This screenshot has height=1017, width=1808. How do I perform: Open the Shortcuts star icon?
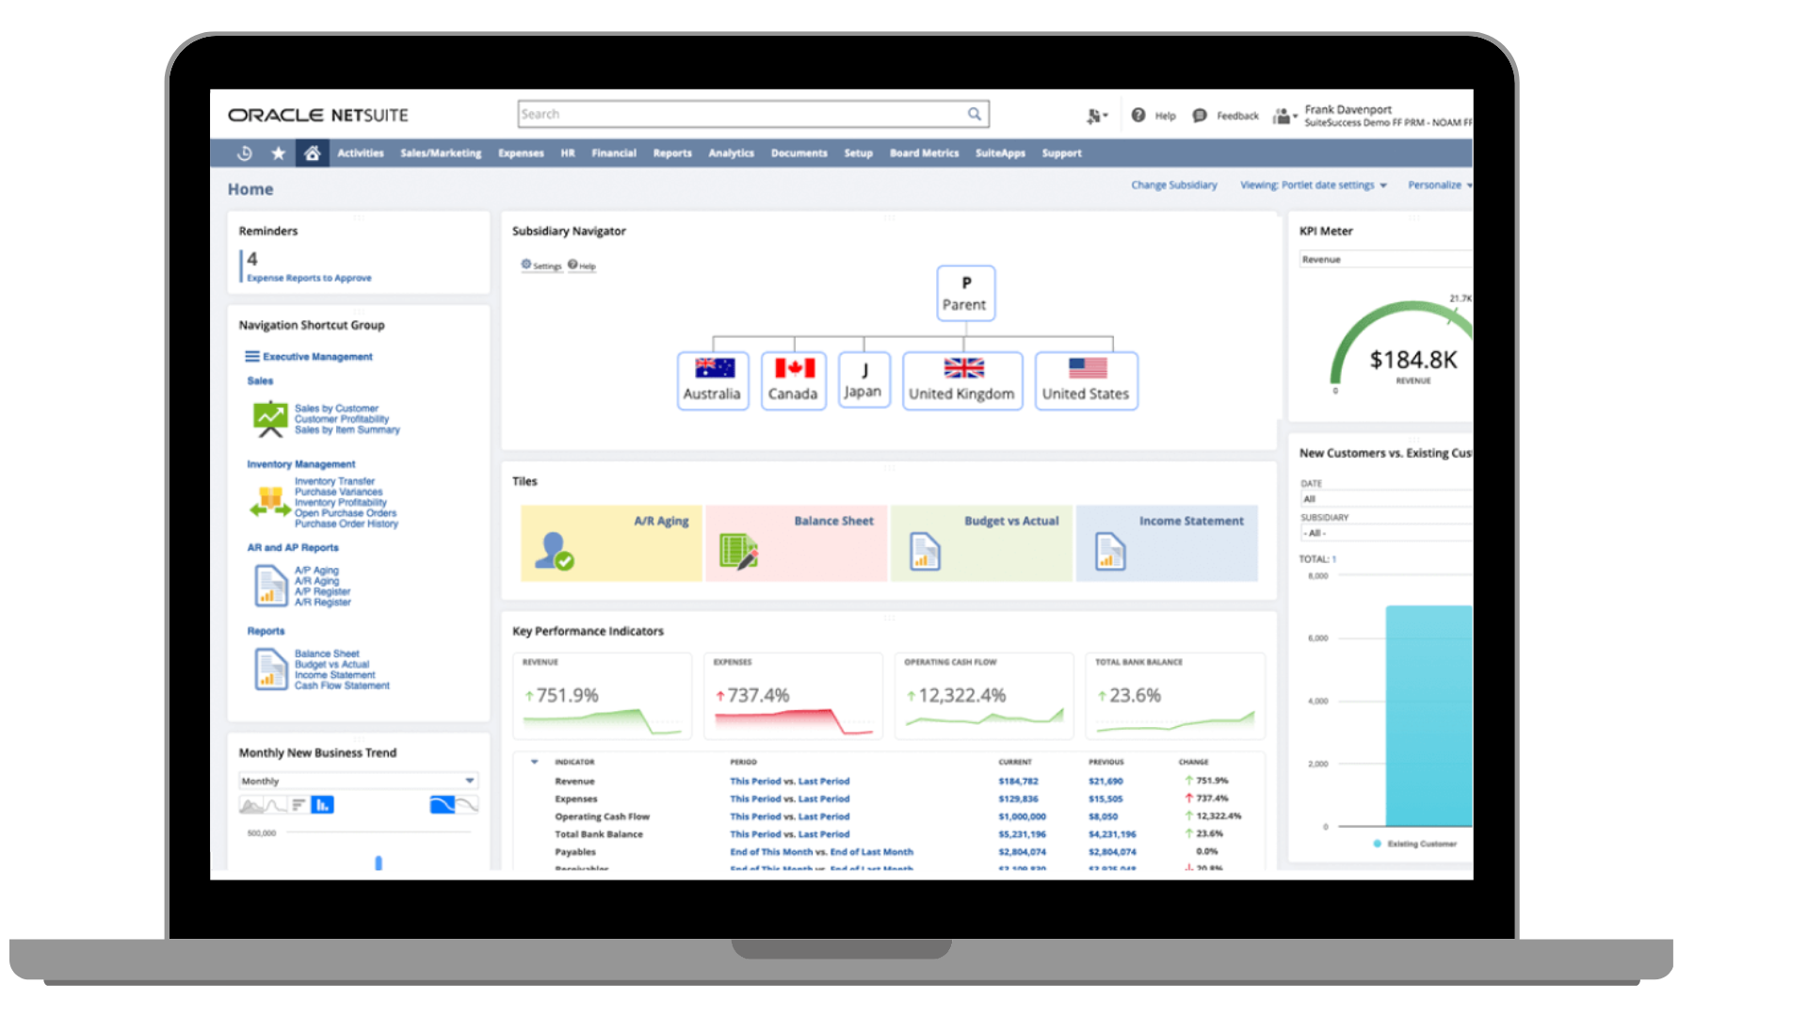click(279, 153)
